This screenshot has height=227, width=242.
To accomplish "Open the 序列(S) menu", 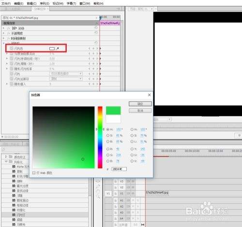I will pos(45,3).
